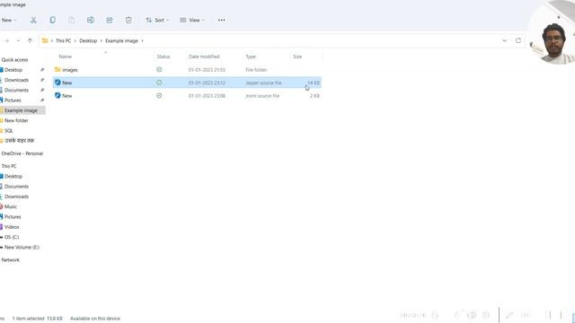Open the Sort dropdown menu
Image resolution: width=575 pixels, height=323 pixels.
tap(157, 20)
